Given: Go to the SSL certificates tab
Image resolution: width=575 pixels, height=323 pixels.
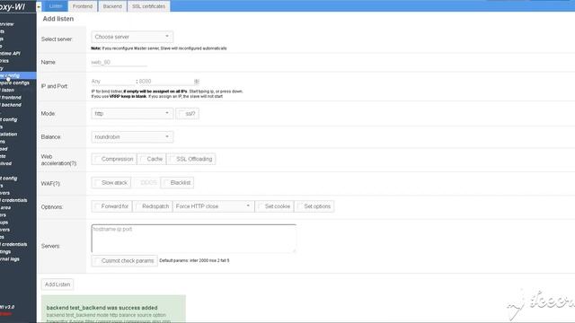Looking at the screenshot, I should tap(148, 6).
